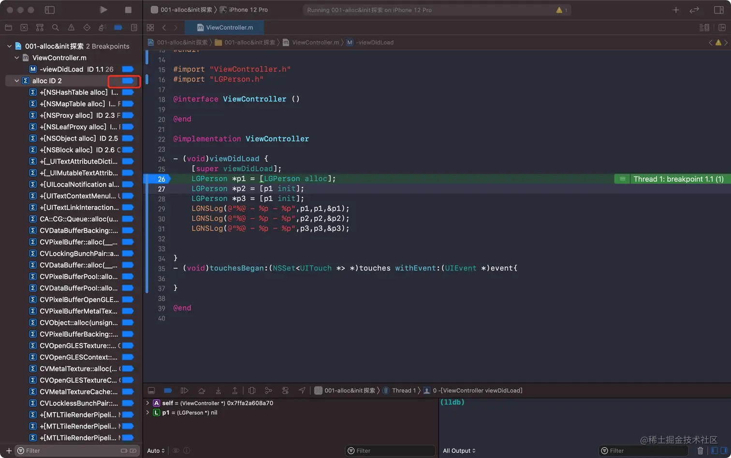Open the Auto variables scope dropdown

click(156, 451)
